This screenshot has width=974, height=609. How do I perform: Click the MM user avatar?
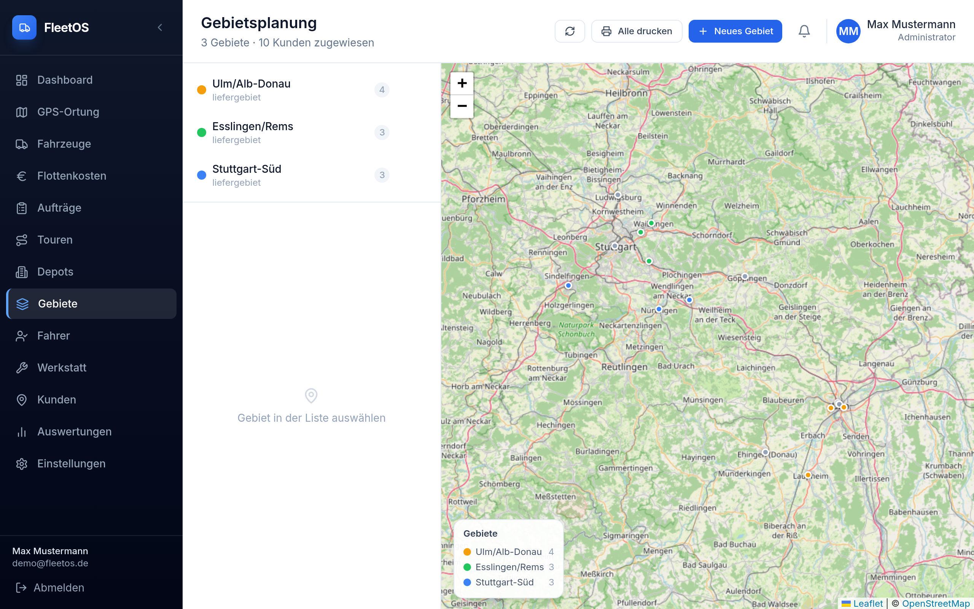848,31
